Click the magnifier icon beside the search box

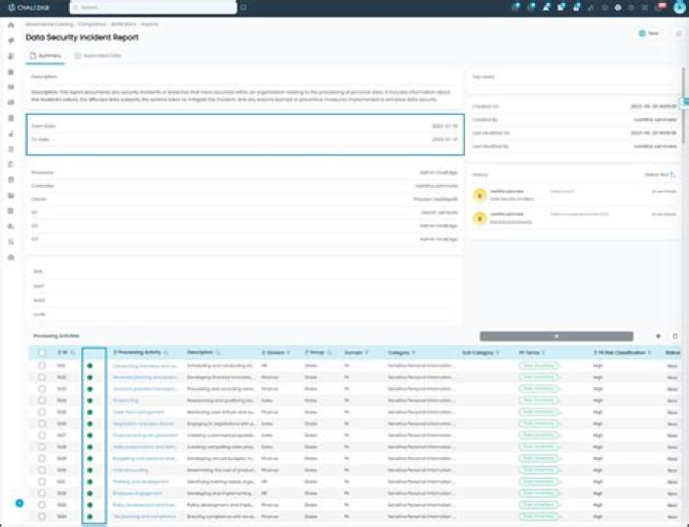click(x=243, y=7)
